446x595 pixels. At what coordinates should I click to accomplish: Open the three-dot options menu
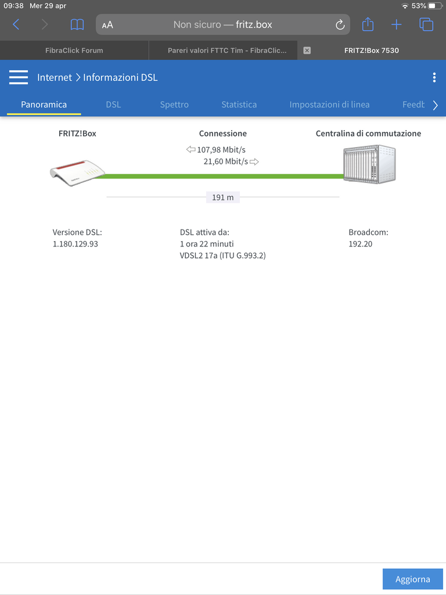[434, 77]
